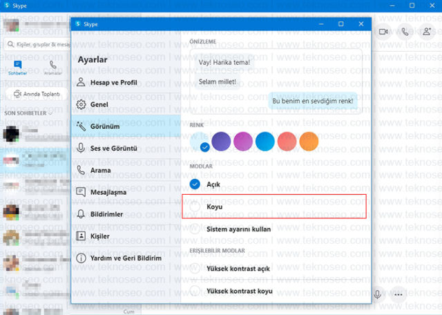
Task: Click 'Vay! Harika tema!' preview message
Action: click(x=224, y=62)
